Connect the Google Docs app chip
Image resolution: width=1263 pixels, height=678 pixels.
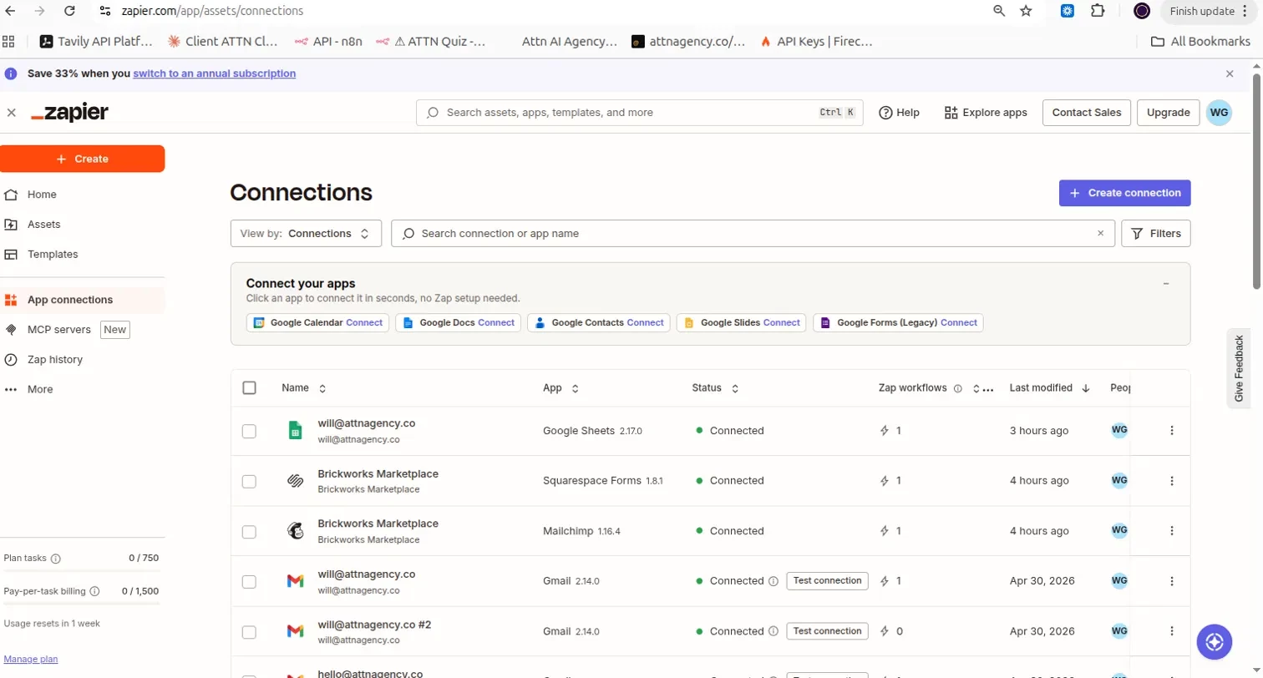[x=459, y=322]
